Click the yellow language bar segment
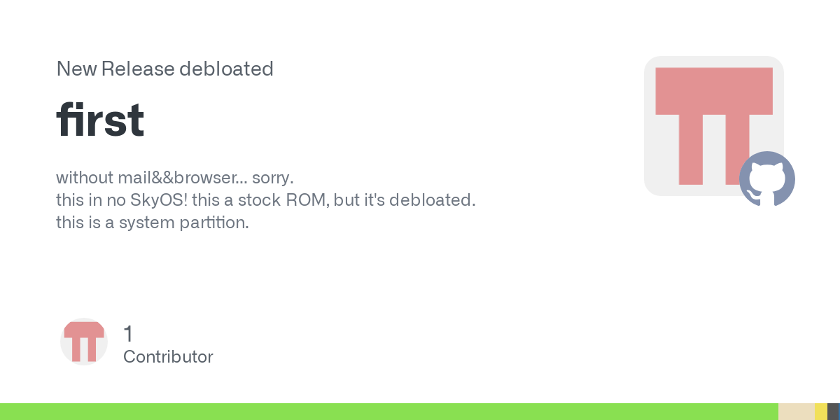The image size is (840, 420). 821,412
